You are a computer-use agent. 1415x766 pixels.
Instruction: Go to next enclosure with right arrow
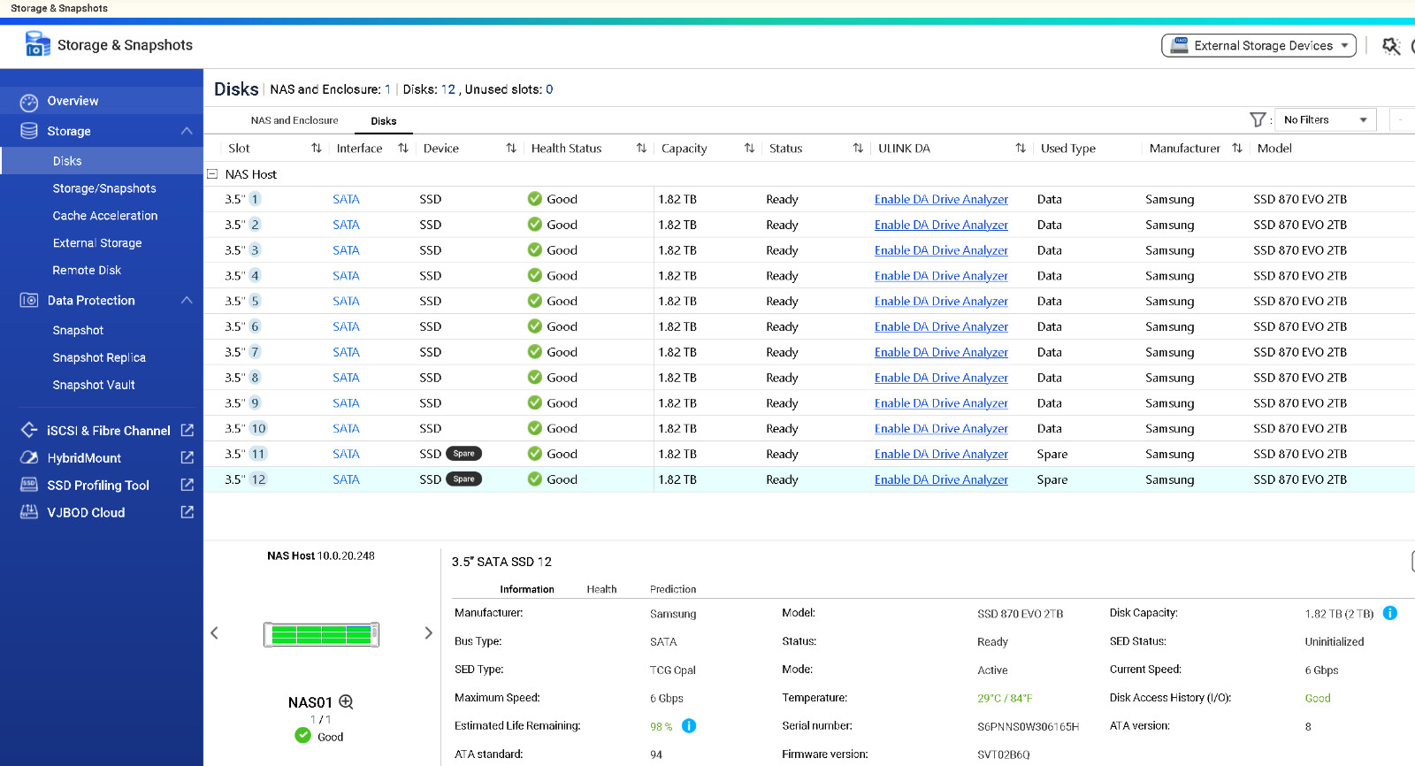428,633
